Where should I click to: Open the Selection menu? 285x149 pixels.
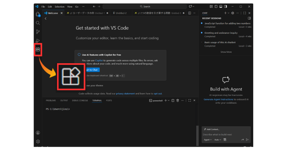[x=60, y=7]
